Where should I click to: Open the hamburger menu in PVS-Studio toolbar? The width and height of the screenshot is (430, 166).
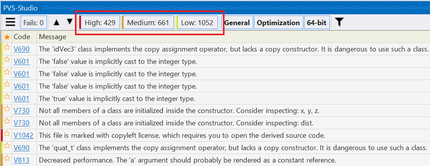coord(10,22)
